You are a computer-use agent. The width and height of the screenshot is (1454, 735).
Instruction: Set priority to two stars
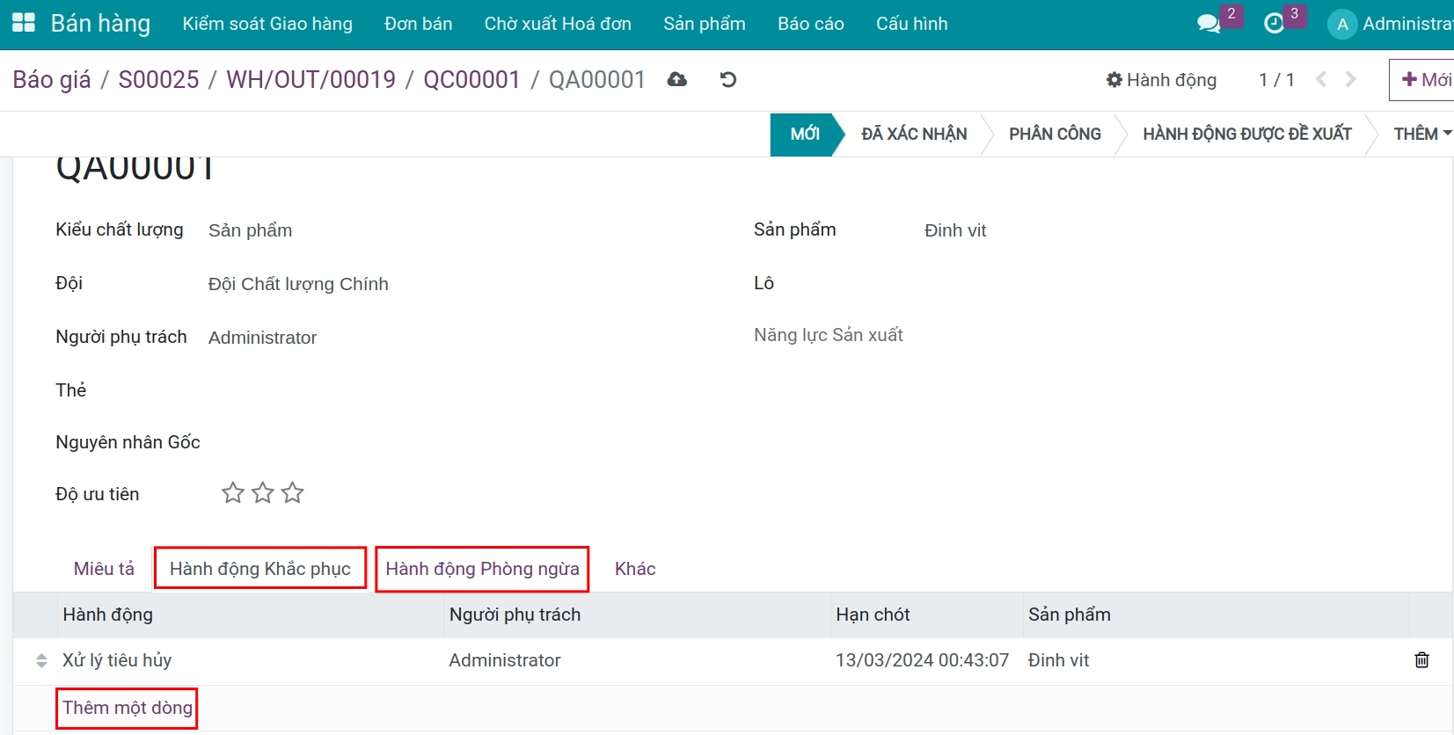point(263,493)
